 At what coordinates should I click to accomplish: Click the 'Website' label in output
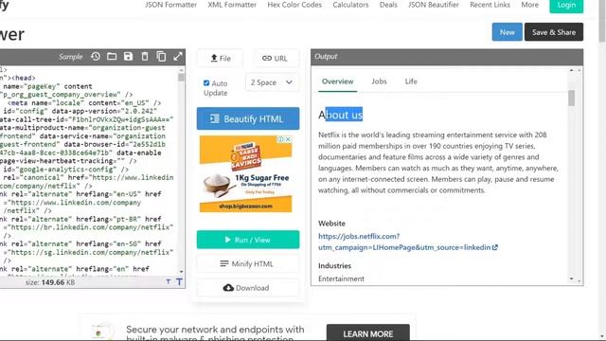point(331,224)
